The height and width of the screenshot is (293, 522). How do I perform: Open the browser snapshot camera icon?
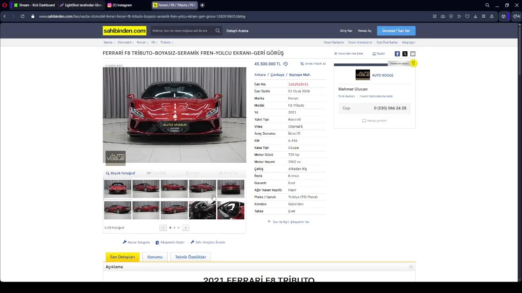(443, 16)
